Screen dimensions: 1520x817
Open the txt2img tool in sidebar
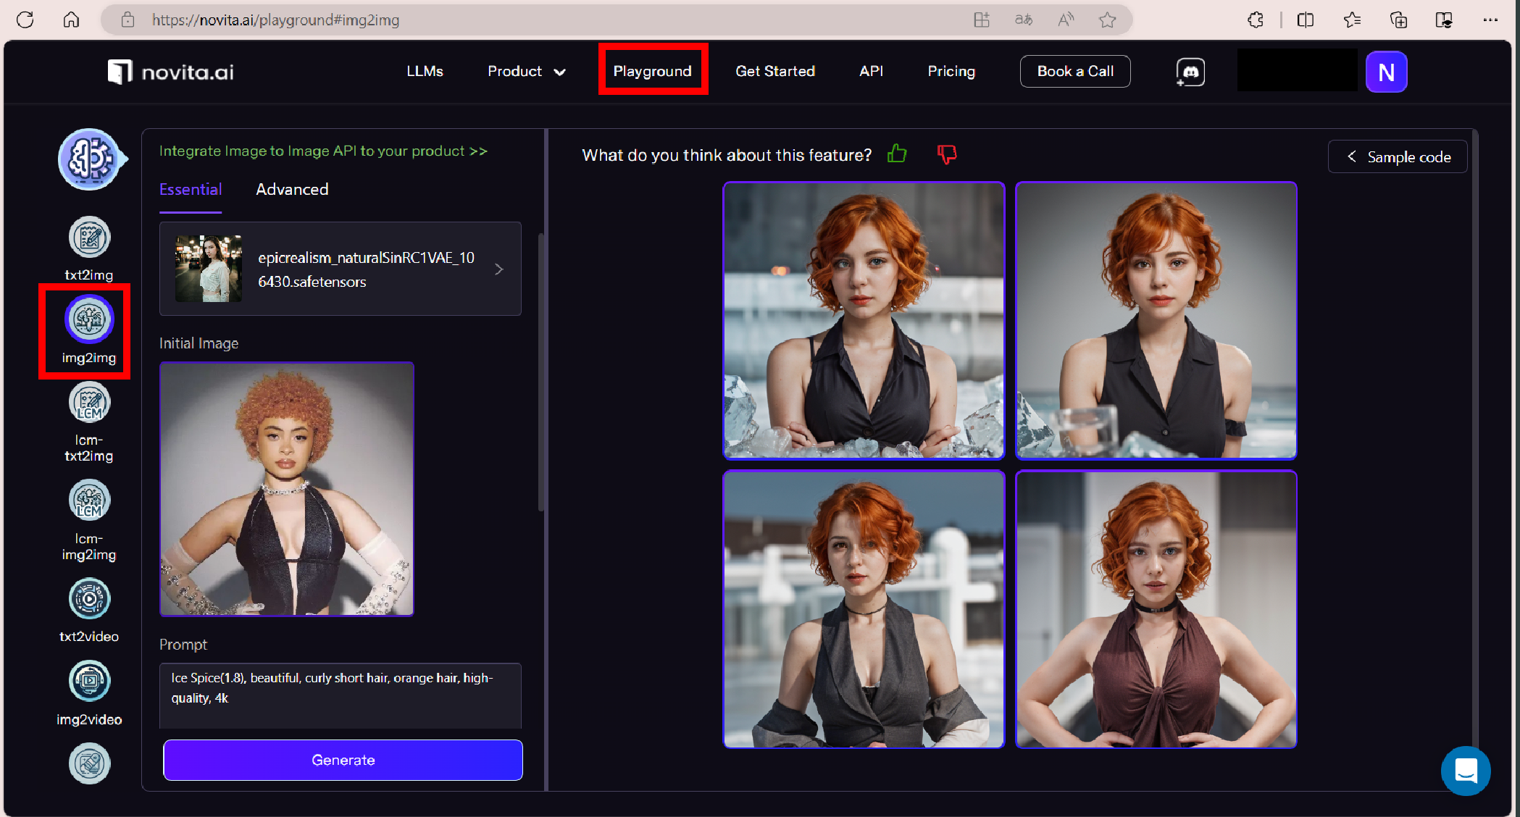(x=89, y=238)
